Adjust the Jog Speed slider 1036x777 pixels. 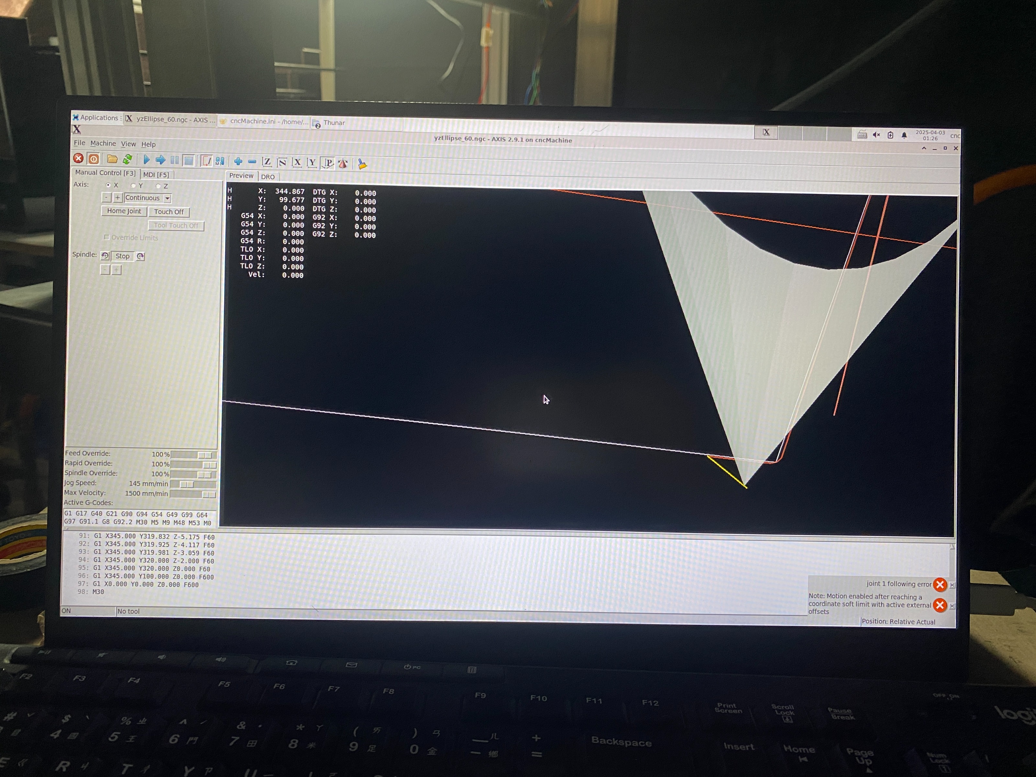click(193, 484)
